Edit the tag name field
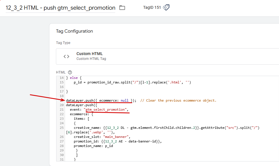 click(60, 8)
